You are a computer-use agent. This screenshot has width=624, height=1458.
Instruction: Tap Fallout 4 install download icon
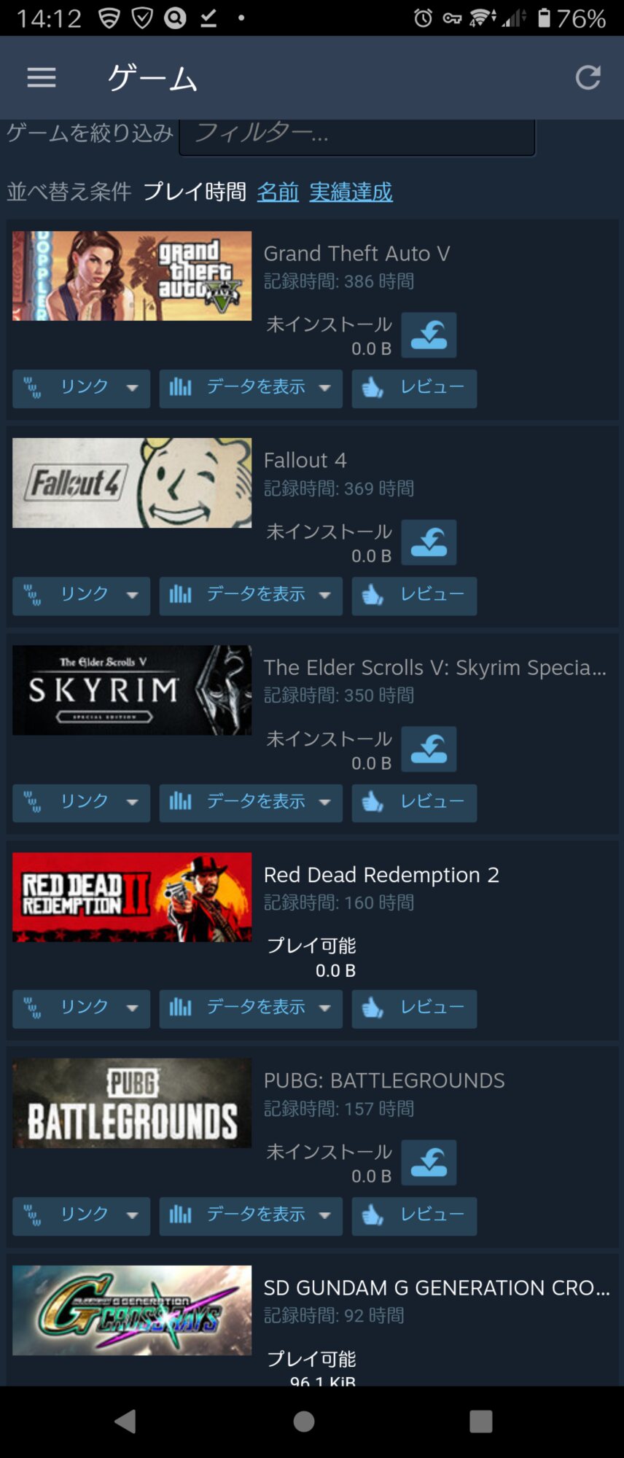429,542
